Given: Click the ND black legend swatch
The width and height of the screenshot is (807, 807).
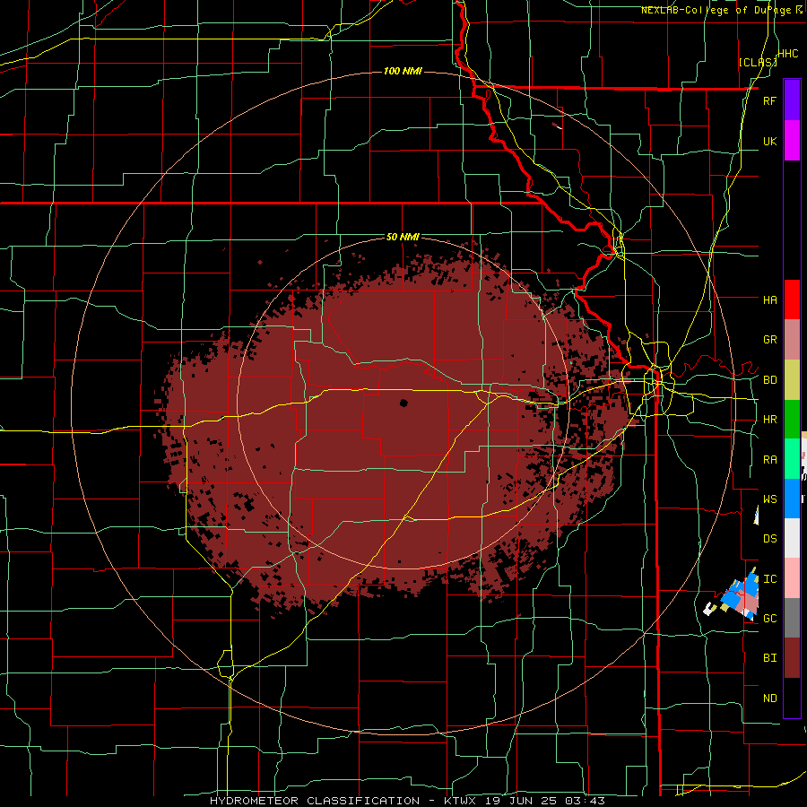Looking at the screenshot, I should pos(792,698).
